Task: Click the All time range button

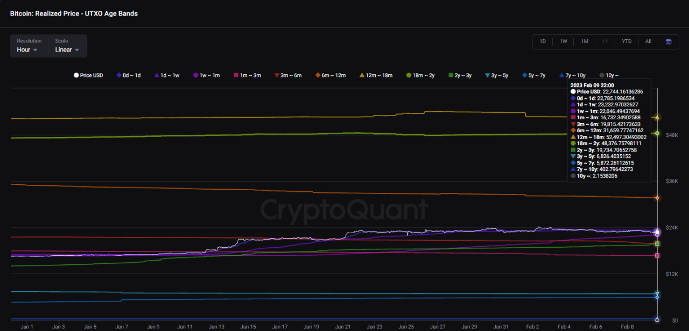Action: pos(648,41)
